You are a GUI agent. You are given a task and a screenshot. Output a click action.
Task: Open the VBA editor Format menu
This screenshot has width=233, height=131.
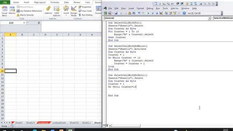coord(140,8)
